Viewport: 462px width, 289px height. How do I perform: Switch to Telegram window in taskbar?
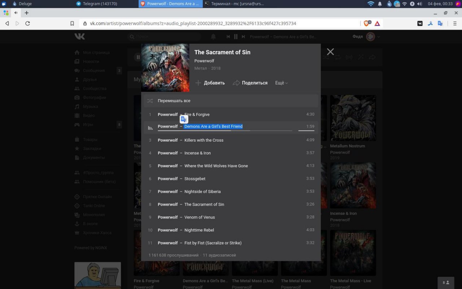point(96,4)
